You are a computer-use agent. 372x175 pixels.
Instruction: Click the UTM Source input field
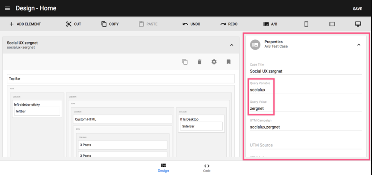point(305,145)
